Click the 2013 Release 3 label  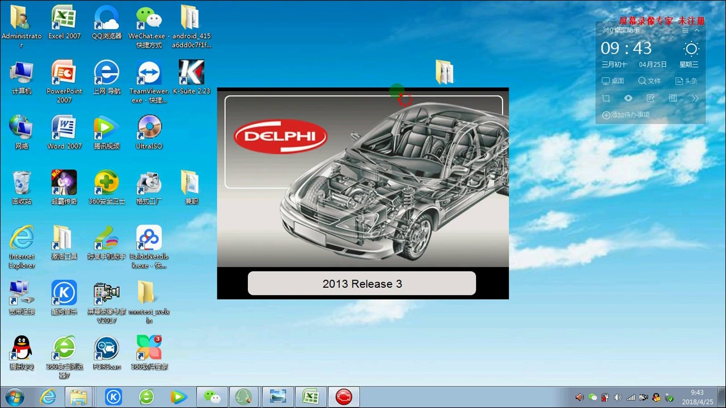pos(362,284)
